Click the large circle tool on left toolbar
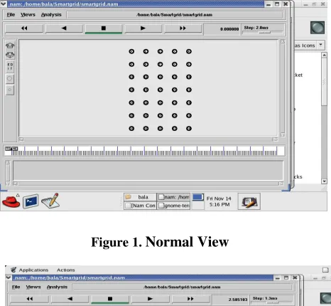The height and width of the screenshot is (306, 331). [10, 78]
